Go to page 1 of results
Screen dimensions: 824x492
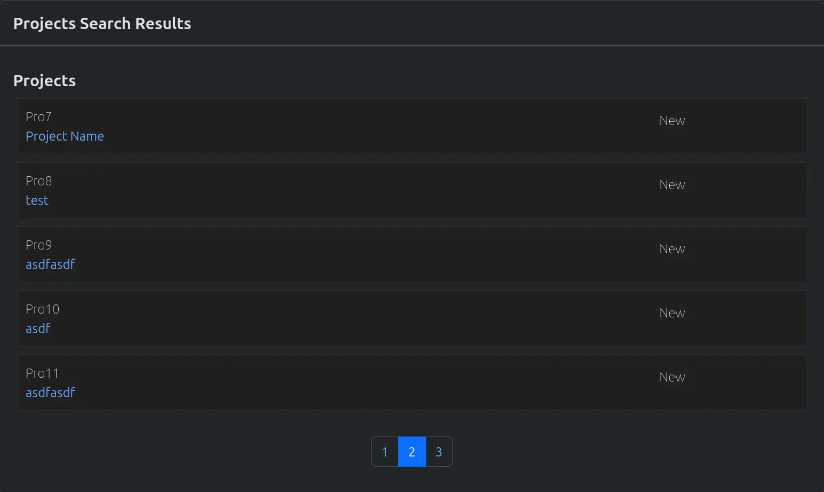pyautogui.click(x=385, y=452)
